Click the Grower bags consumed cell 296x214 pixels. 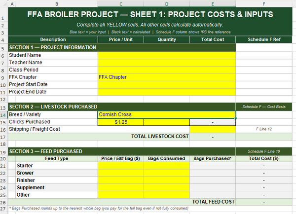(x=167, y=173)
